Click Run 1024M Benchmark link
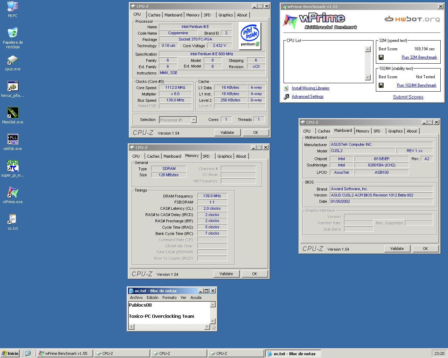Image resolution: width=448 pixels, height=358 pixels. [x=416, y=85]
